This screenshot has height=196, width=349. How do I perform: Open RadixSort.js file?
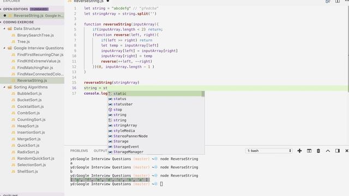click(x=28, y=152)
